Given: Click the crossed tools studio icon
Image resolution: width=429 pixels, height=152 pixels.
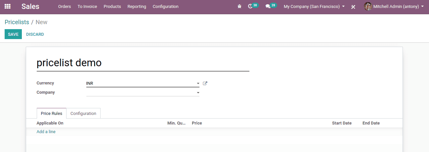Looking at the screenshot, I should pos(353,7).
